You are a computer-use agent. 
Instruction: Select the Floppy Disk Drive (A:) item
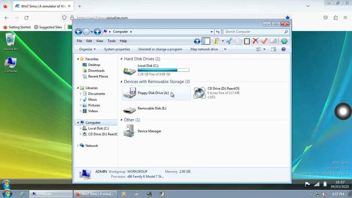[156, 93]
